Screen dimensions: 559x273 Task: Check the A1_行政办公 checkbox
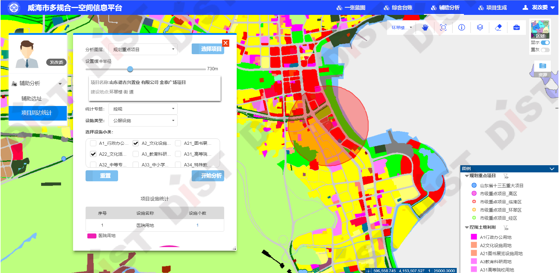[93, 143]
